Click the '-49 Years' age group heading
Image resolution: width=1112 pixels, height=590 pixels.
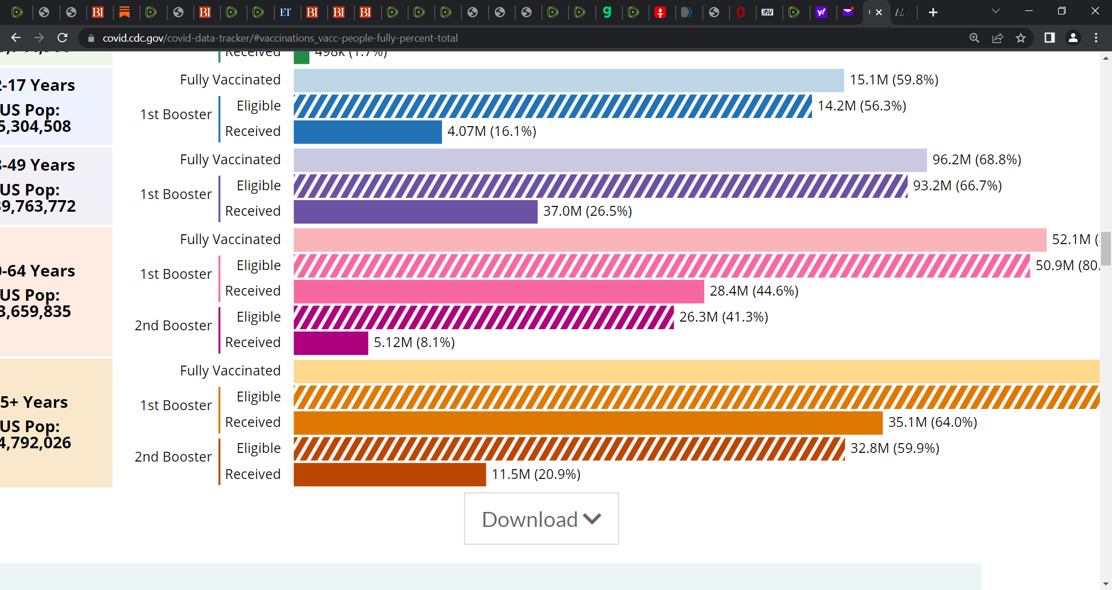pos(38,165)
